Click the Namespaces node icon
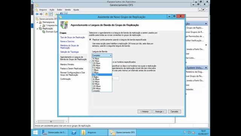Screen dimensions: 241x136 [x=40, y=22]
